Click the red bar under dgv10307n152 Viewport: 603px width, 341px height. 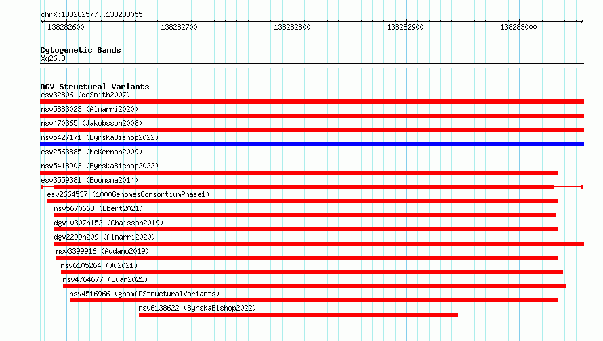pos(306,229)
